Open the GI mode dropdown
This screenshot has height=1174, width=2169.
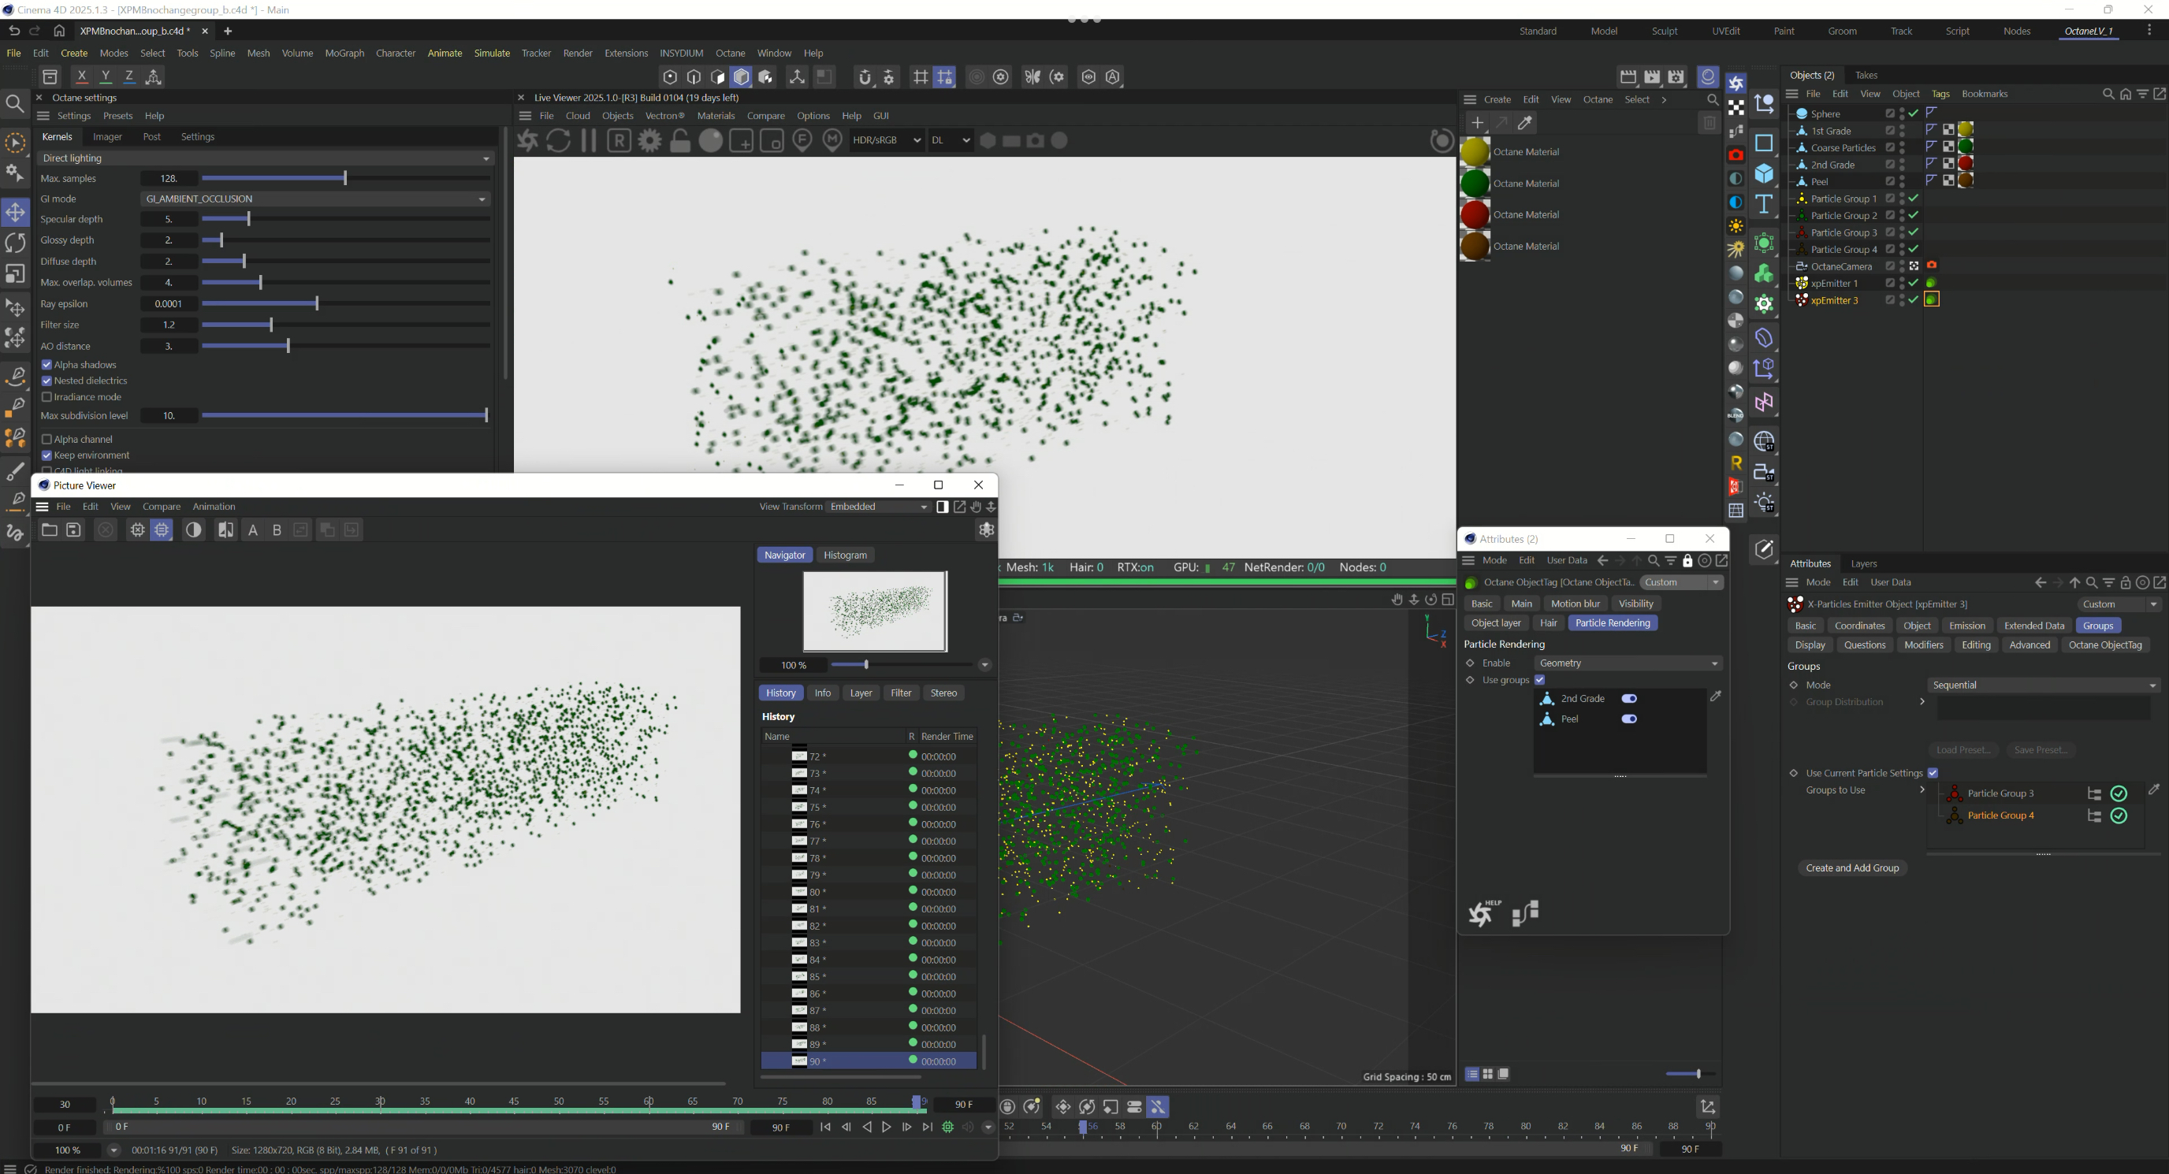[315, 199]
